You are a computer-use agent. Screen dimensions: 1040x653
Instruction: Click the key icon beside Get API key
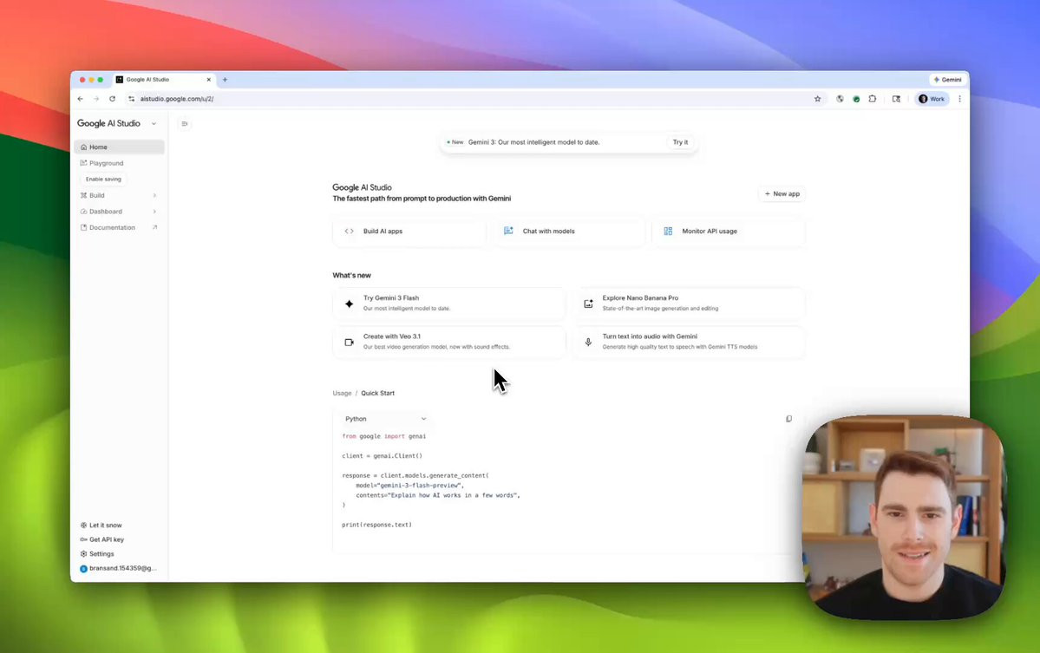point(83,539)
